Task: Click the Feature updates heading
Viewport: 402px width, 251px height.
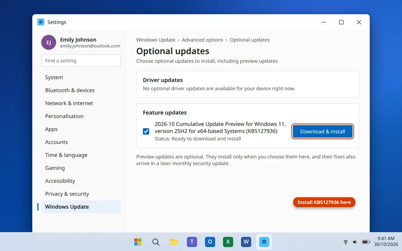Action: [x=165, y=113]
